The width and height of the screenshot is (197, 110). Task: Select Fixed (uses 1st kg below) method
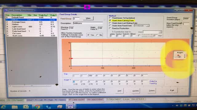[110, 18]
